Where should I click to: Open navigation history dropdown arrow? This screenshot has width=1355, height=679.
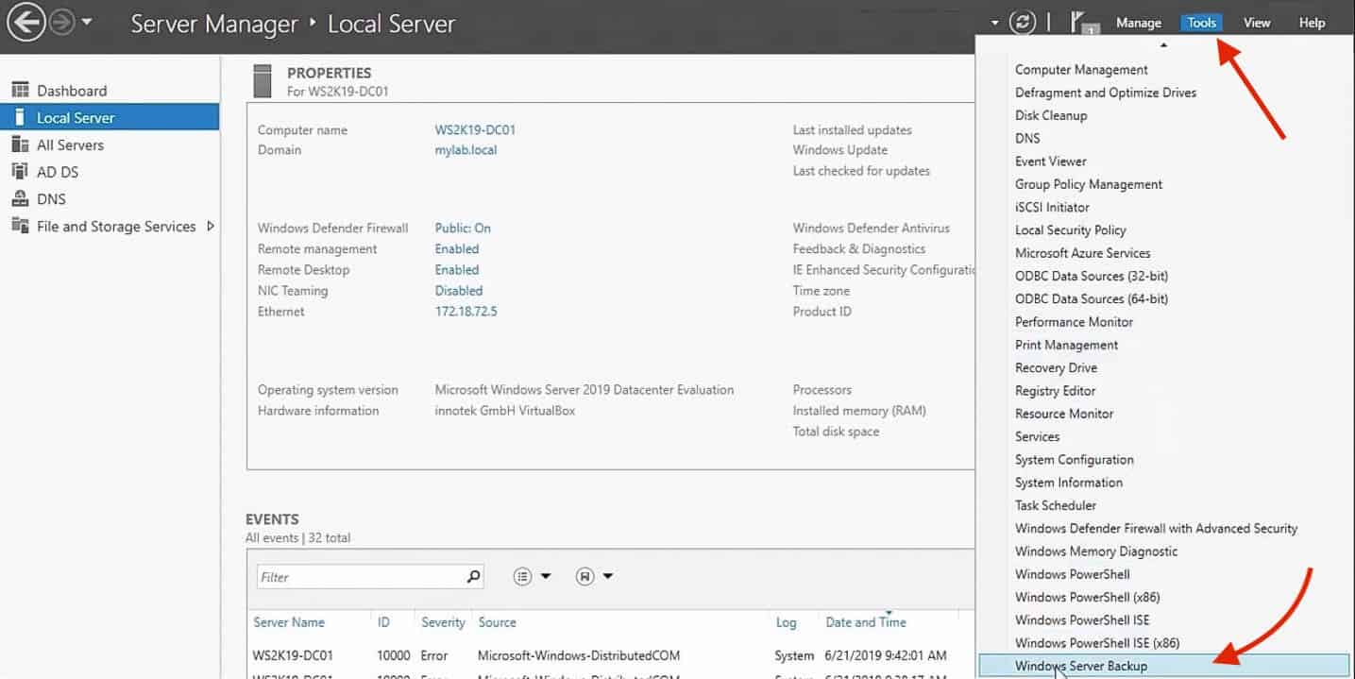(87, 23)
